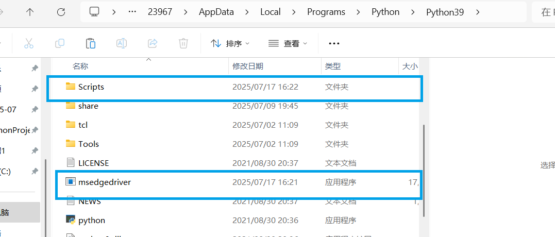Click the share folder icon
555x237 pixels.
[71, 106]
